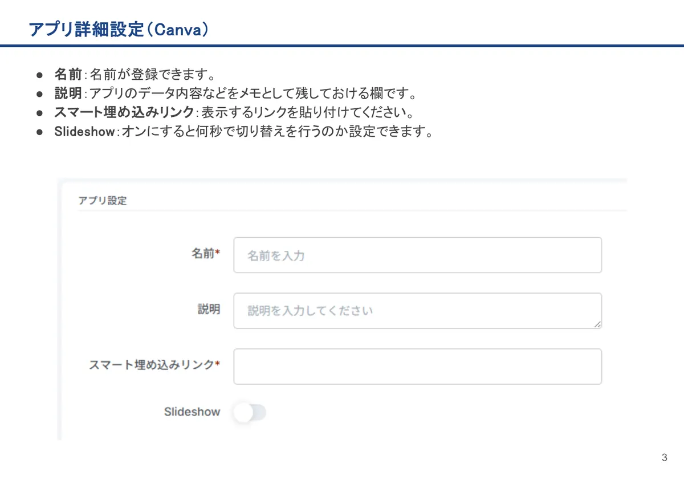Click the bullet line 名前が登録できます

tap(135, 75)
